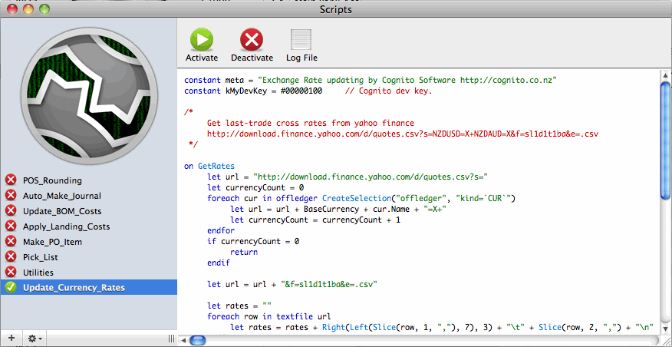Click the blue vertical scrollbar thumb
672x347 pixels.
(x=666, y=140)
